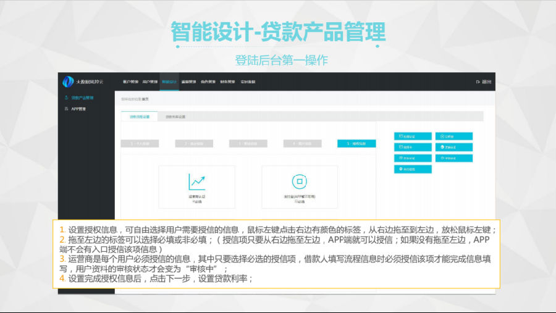
Task: Click icon on top-right blue authorization tag
Action: pyautogui.click(x=442, y=136)
